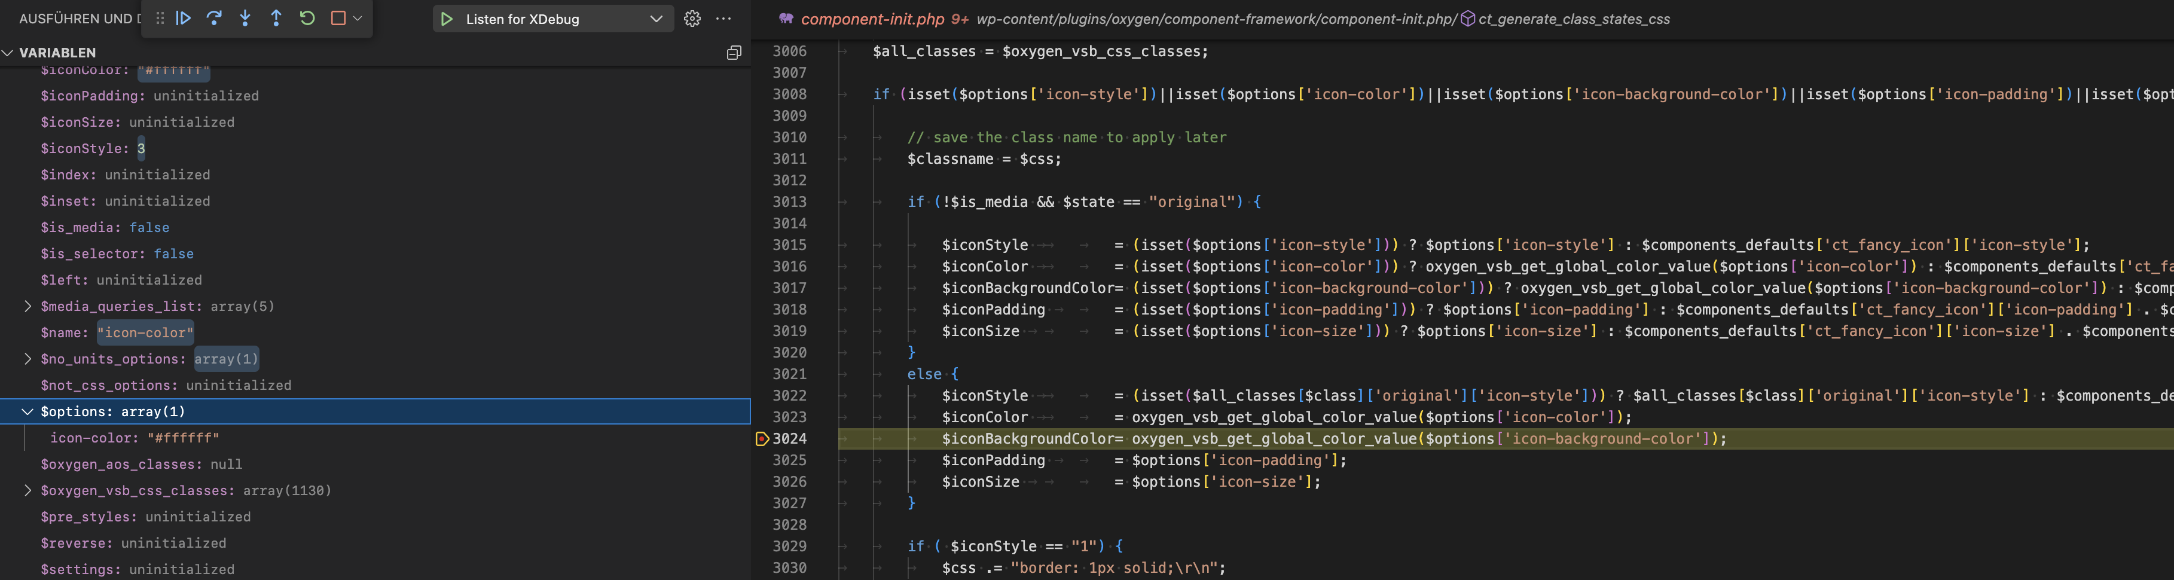Click the Step Over debug icon
Image resolution: width=2174 pixels, height=580 pixels.
[215, 18]
